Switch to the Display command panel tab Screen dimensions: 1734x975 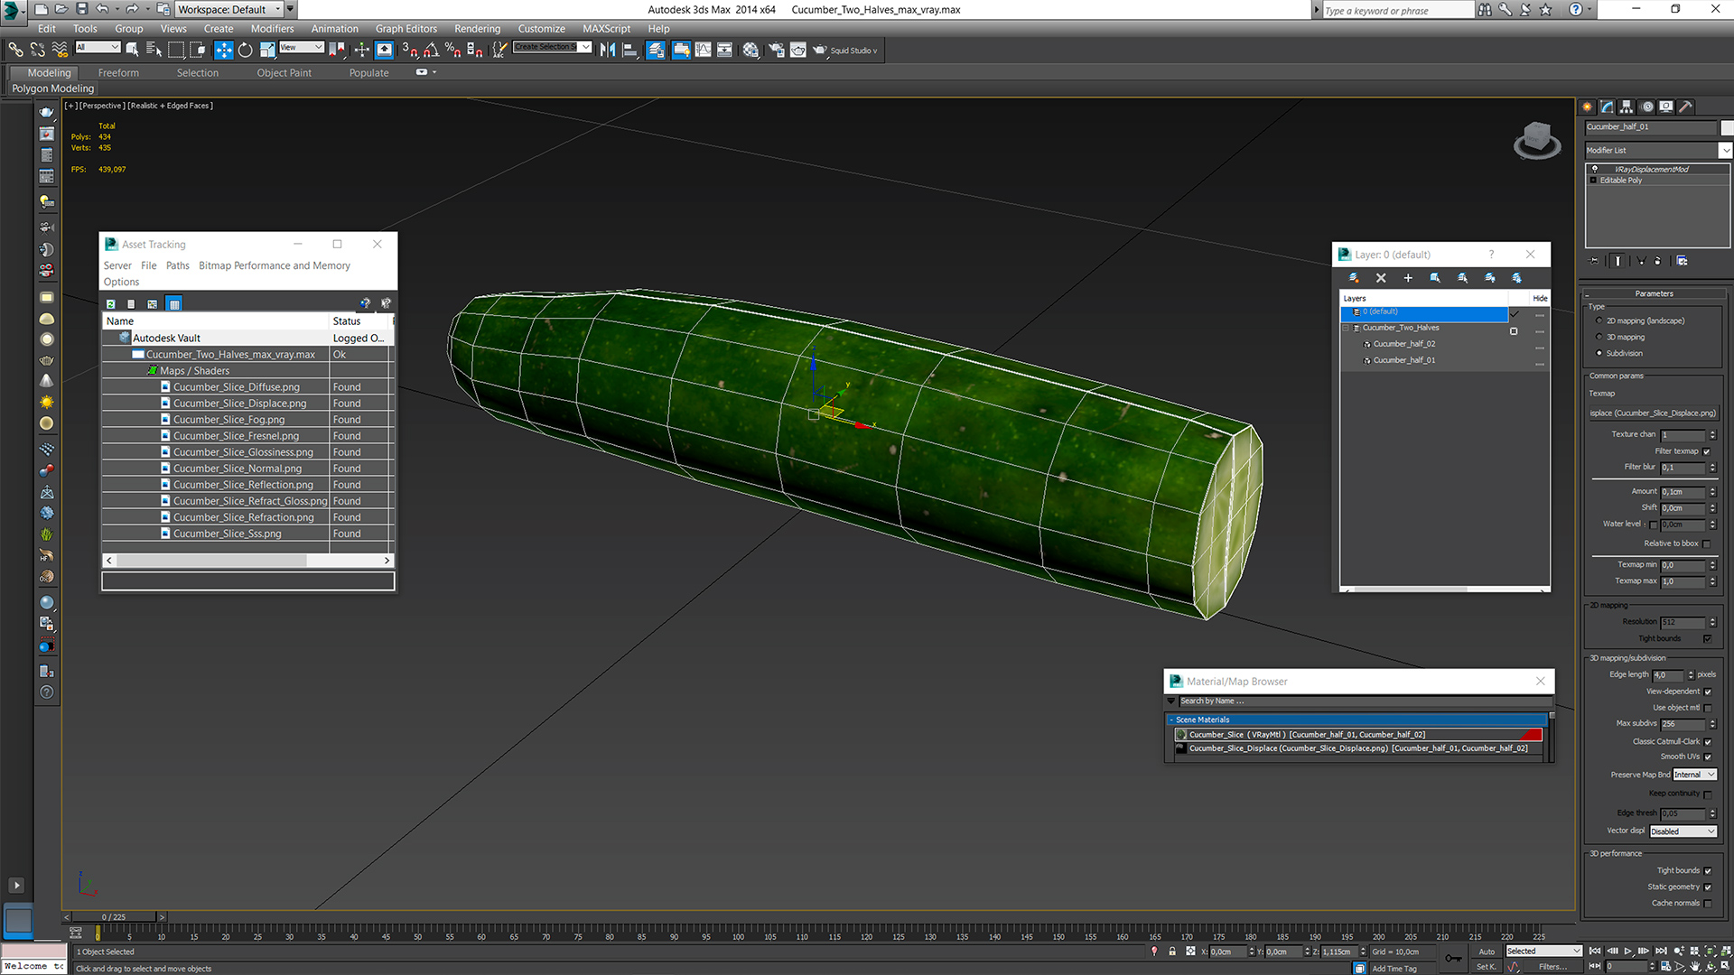tap(1666, 107)
